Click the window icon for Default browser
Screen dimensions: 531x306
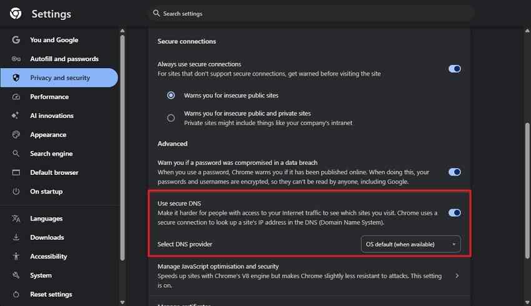point(16,172)
